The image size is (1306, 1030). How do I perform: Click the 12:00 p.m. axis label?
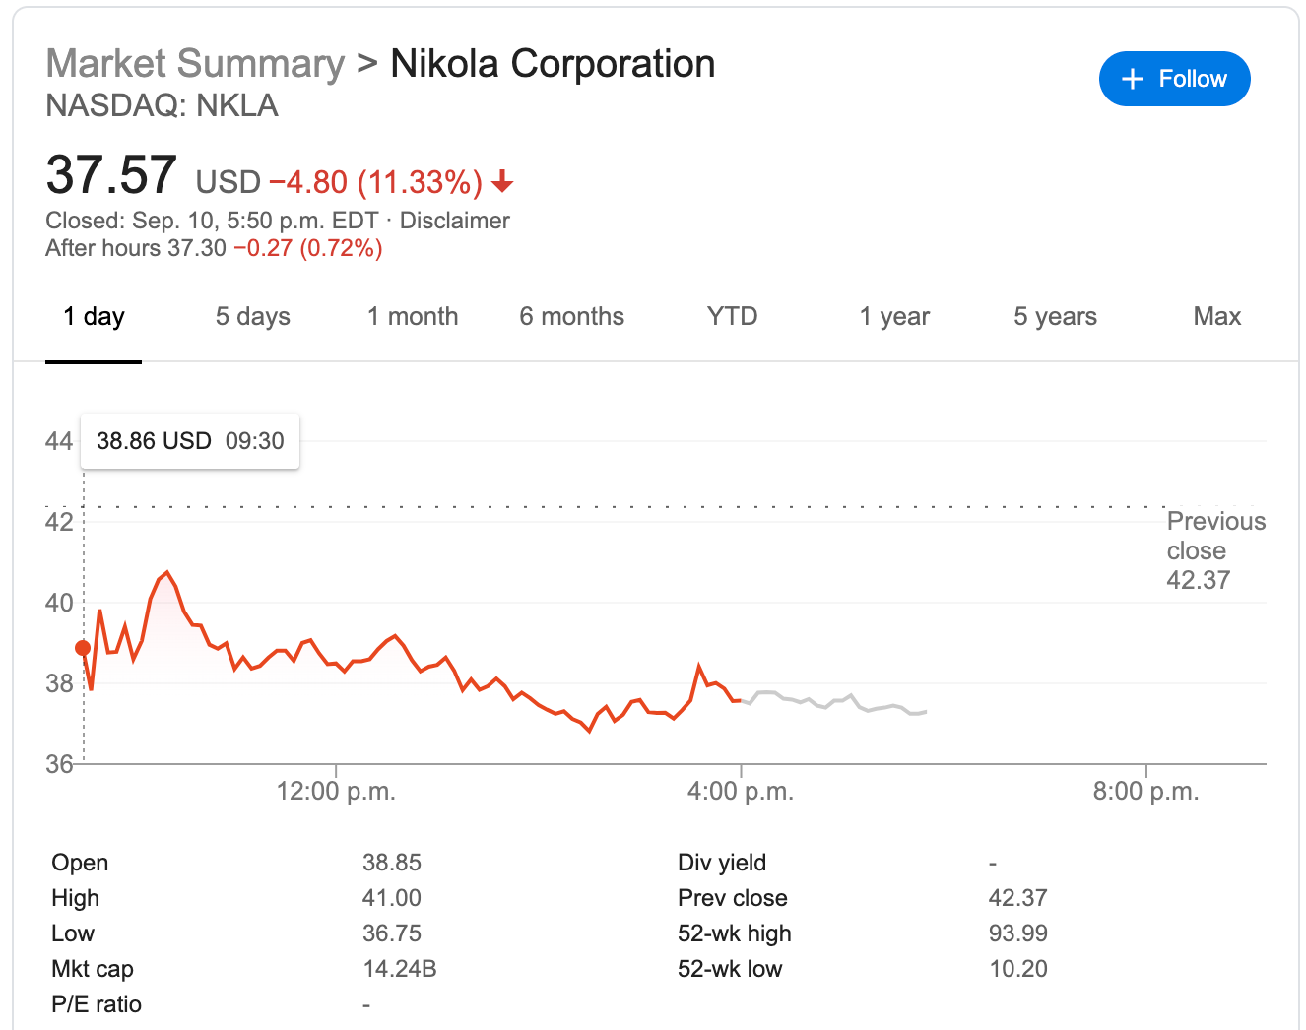[x=336, y=792]
